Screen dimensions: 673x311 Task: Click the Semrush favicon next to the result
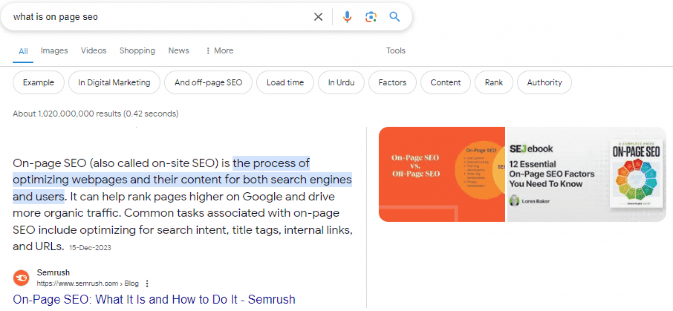[x=21, y=278]
